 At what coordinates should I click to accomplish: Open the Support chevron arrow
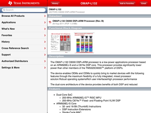(x=45, y=55)
